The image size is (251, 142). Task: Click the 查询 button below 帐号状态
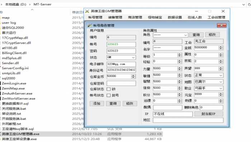point(113,103)
